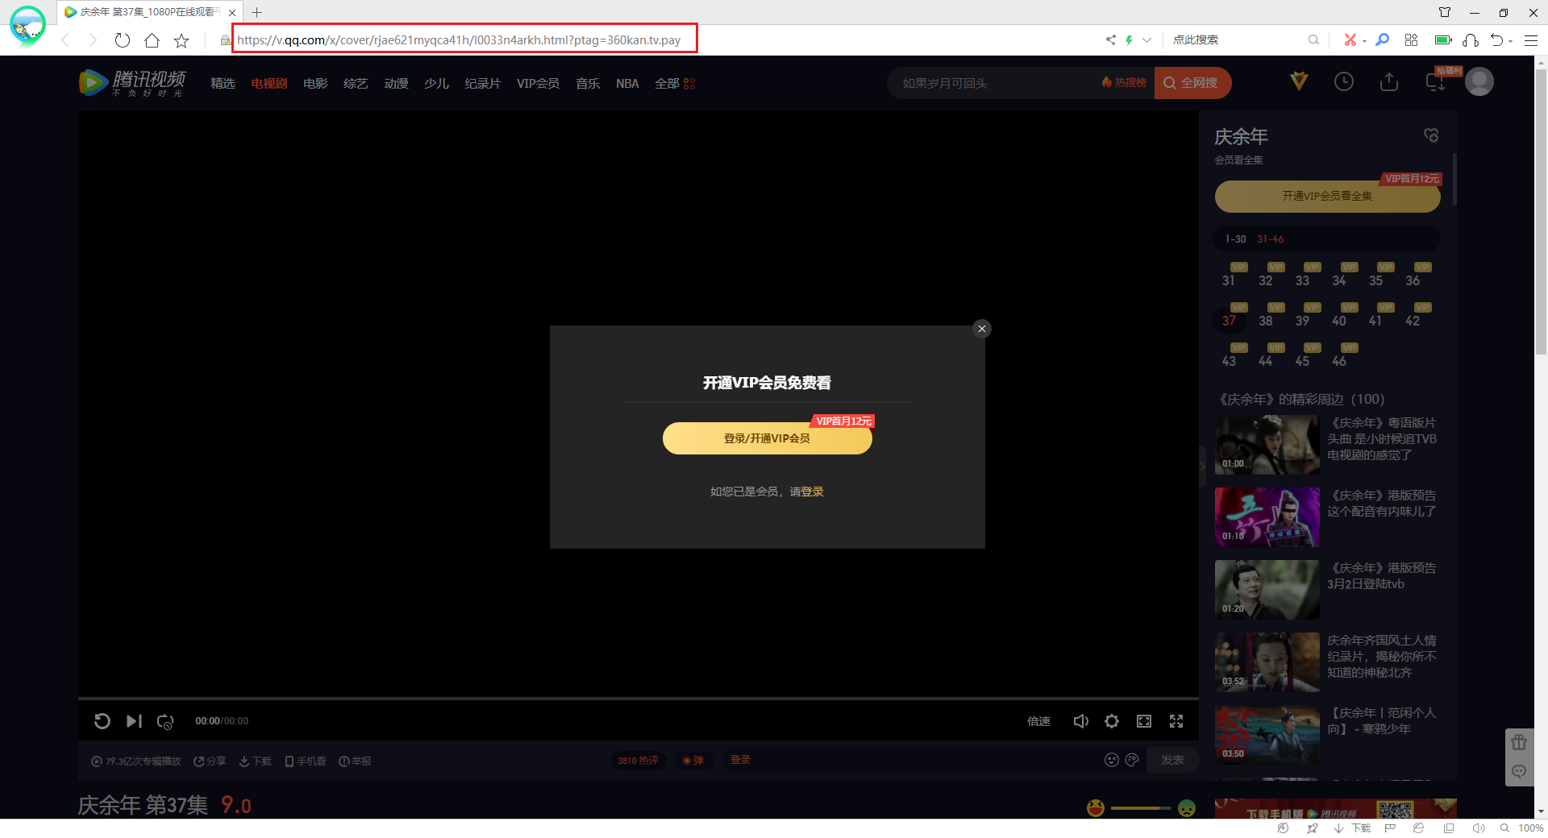Click the 登录 link in the VIP dialog
This screenshot has width=1548, height=838.
(x=812, y=492)
